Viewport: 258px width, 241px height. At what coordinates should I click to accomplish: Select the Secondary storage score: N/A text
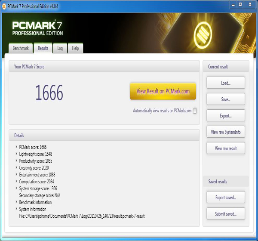tap(40, 195)
